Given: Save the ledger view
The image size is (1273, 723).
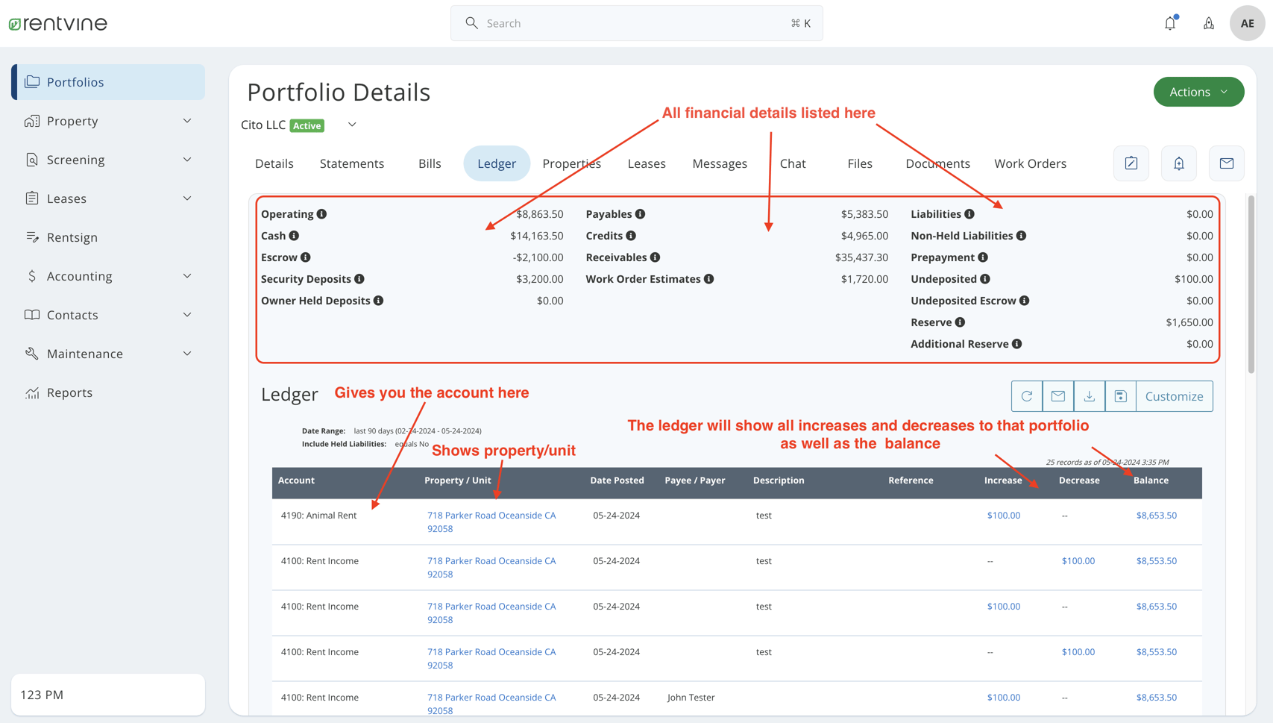Looking at the screenshot, I should pyautogui.click(x=1120, y=396).
